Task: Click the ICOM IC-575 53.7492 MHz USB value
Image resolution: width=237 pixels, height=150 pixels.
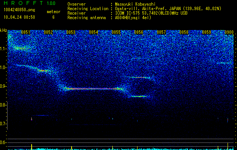Action: 151,13
